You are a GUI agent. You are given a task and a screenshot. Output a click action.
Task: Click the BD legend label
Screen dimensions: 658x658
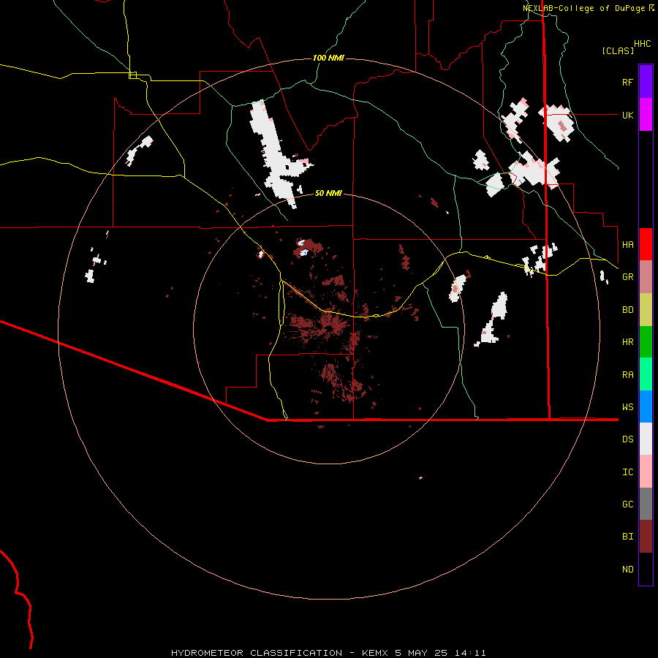[x=627, y=310]
